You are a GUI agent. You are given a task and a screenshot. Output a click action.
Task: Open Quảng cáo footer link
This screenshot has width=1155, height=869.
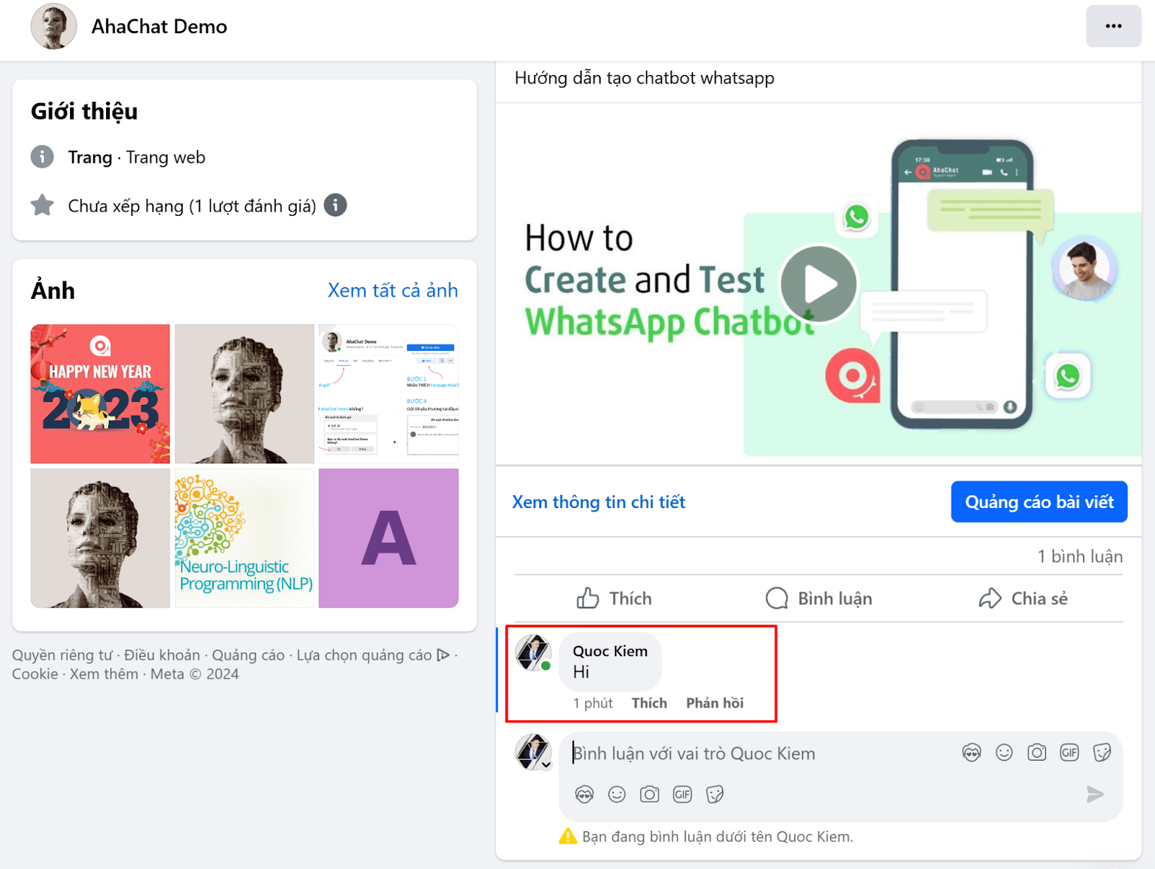(x=248, y=655)
